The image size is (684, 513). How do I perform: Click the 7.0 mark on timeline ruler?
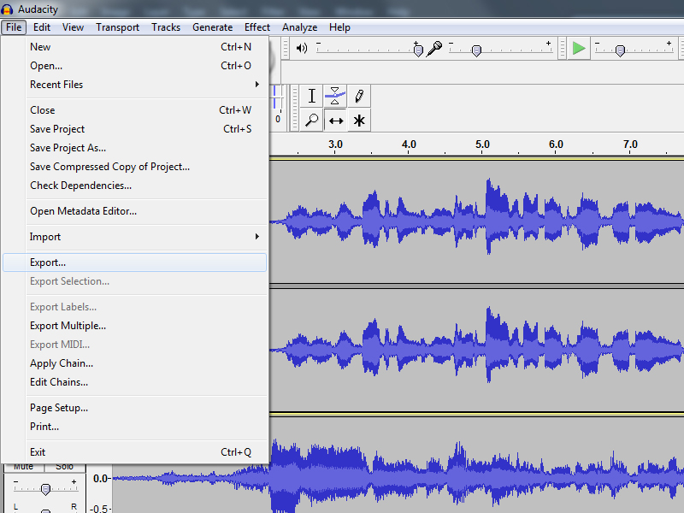[x=630, y=144]
